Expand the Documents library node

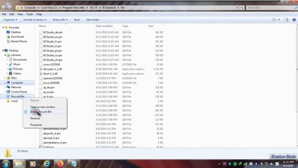point(7,60)
